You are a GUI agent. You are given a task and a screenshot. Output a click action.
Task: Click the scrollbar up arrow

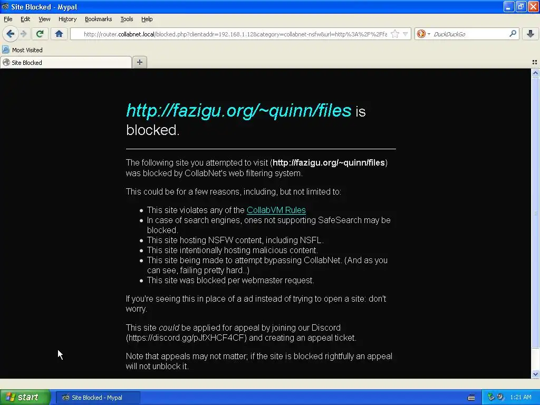coord(535,73)
